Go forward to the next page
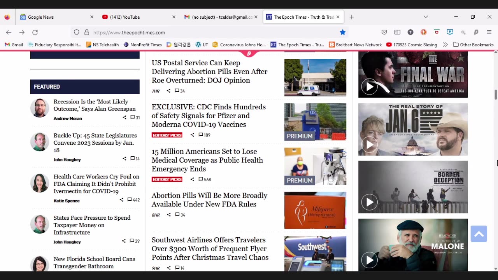The height and width of the screenshot is (280, 498). (x=22, y=32)
